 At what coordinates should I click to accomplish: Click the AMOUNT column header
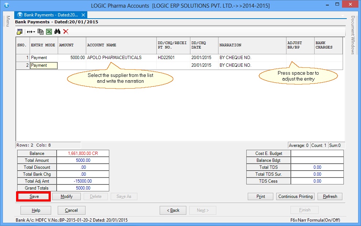pos(72,46)
